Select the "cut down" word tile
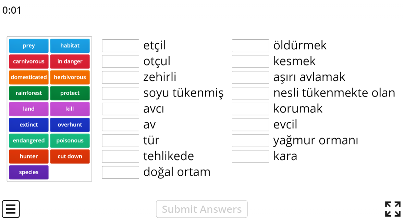This screenshot has width=404, height=220. [x=70, y=156]
